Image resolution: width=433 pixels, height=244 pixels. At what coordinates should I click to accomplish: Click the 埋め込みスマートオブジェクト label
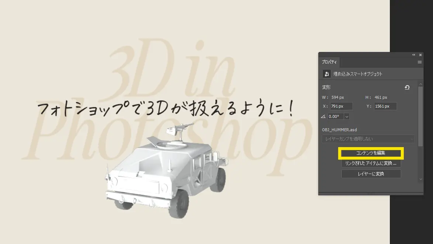coord(358,74)
